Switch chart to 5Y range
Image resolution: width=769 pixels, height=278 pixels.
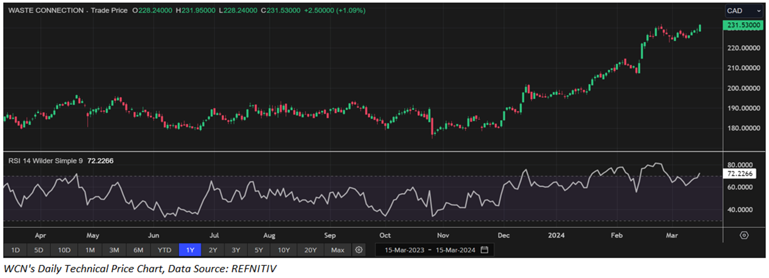259,250
